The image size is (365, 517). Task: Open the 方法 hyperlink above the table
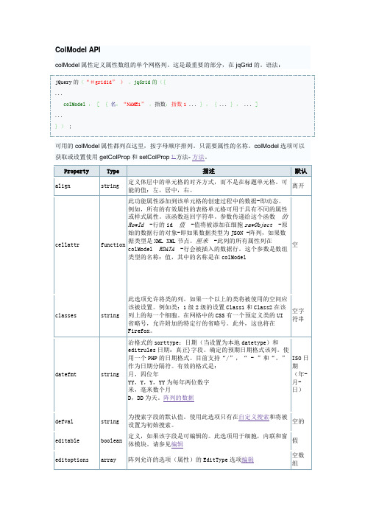coord(198,157)
